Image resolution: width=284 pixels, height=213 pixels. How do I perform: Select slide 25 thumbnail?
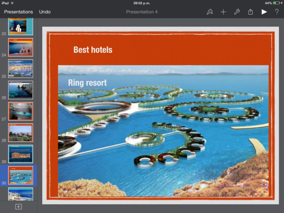(20, 68)
